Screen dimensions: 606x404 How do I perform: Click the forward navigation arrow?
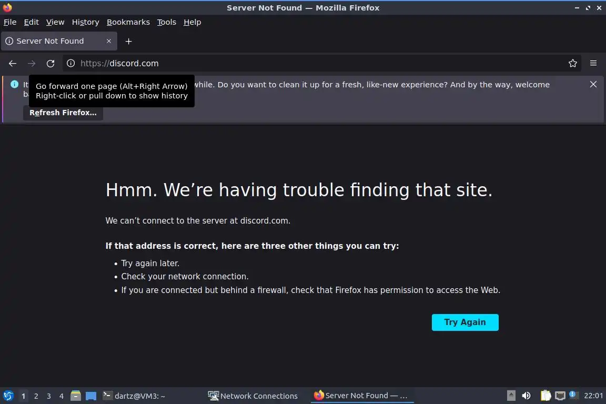coord(32,64)
